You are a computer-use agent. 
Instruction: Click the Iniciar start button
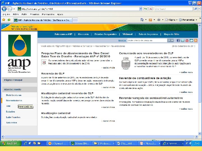11,143
